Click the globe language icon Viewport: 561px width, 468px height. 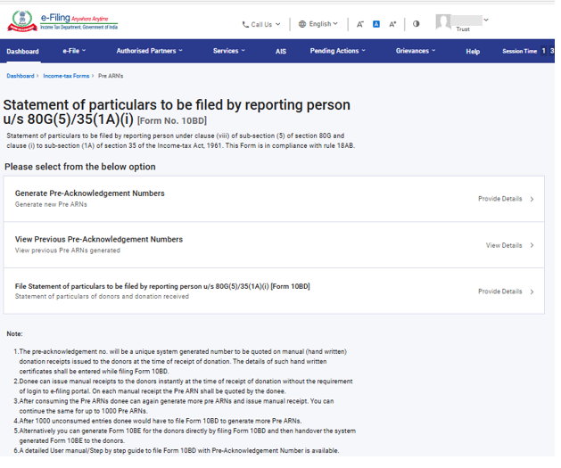tap(302, 24)
